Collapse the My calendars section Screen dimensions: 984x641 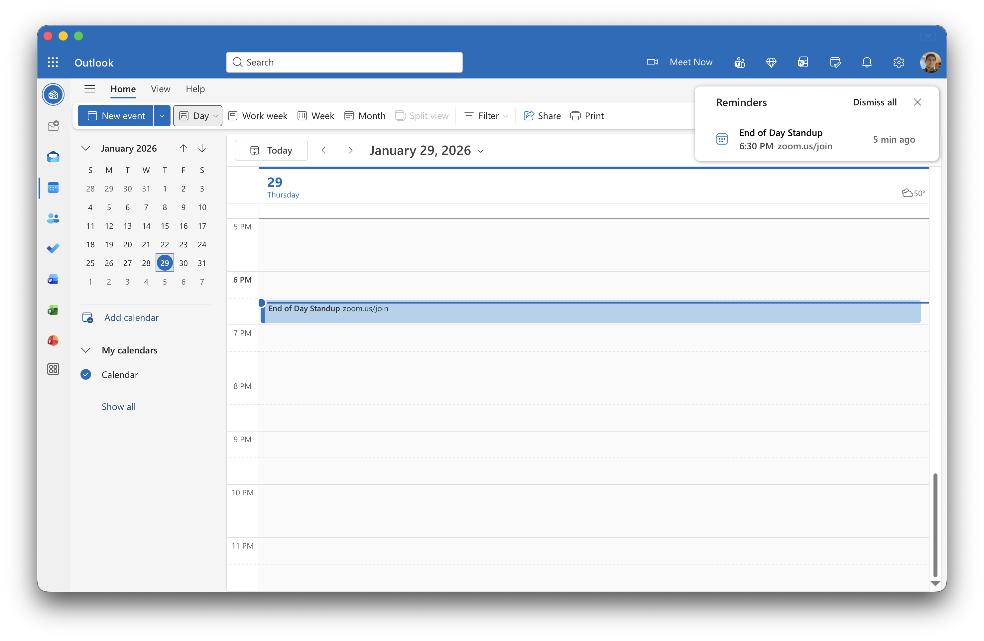tap(86, 350)
